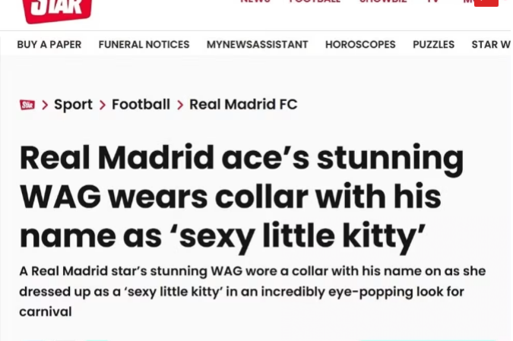
Task: Click the chevron arrow just before Sport
Action: [x=45, y=105]
